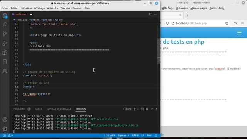Image resolution: width=247 pixels, height=139 pixels.
Task: Open the stacked layers icon in activity bar
Action: [x=5, y=71]
